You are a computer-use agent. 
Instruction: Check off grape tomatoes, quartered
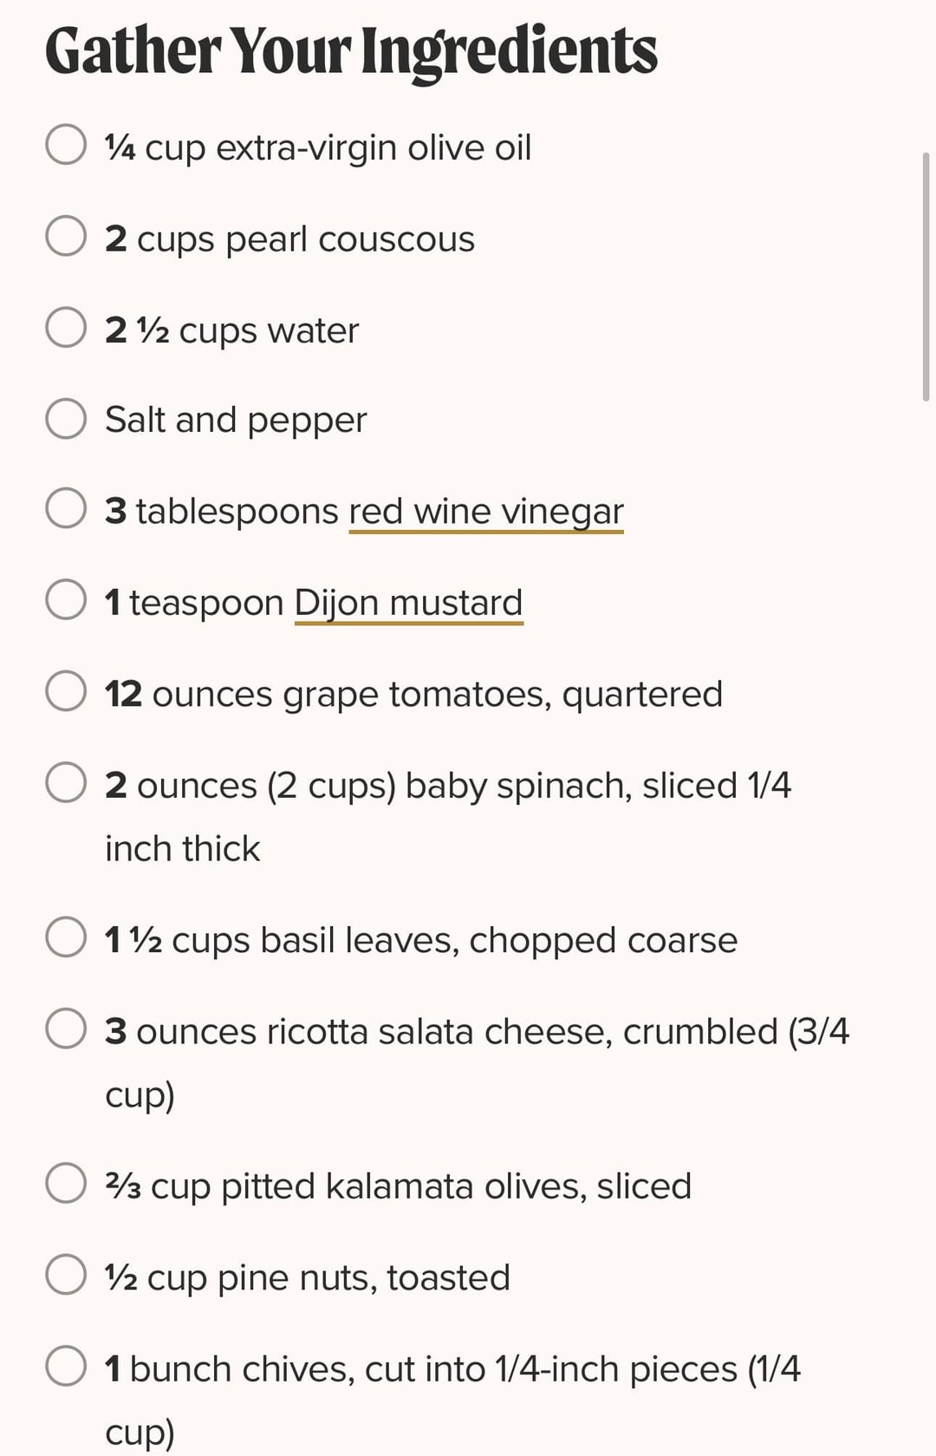pos(66,690)
